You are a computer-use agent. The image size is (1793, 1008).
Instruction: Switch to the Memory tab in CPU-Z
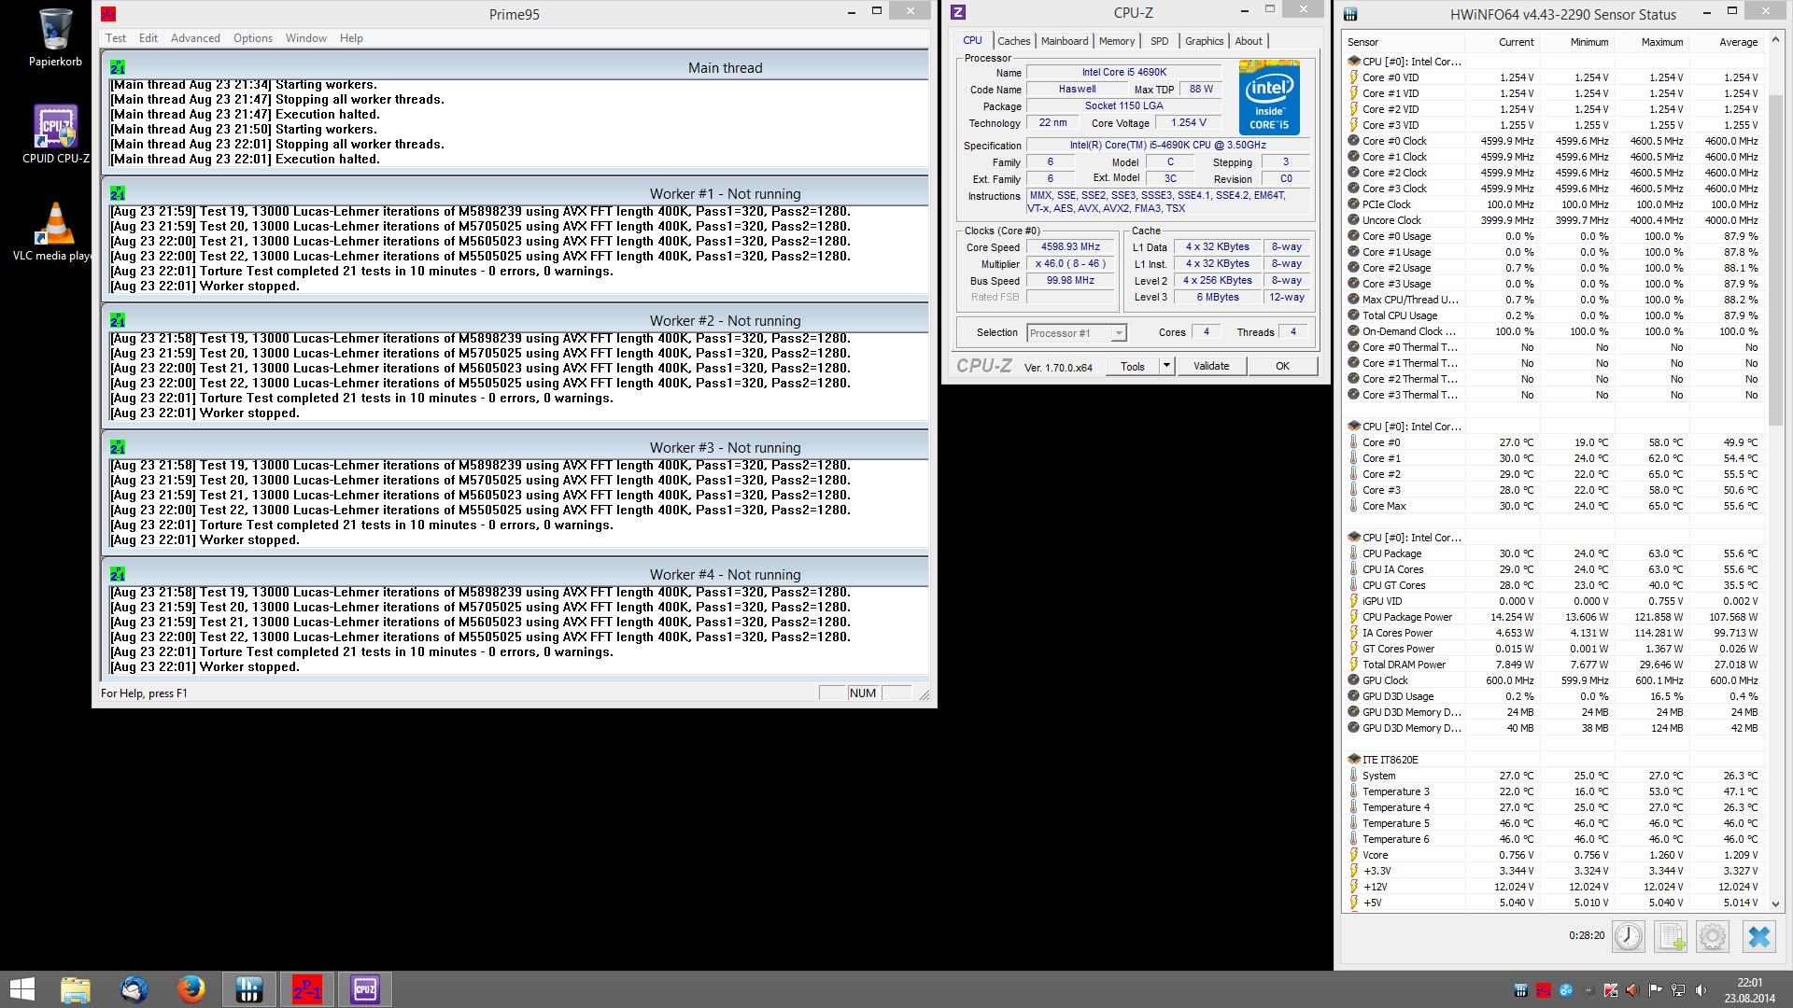click(x=1116, y=41)
